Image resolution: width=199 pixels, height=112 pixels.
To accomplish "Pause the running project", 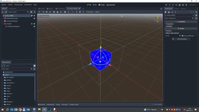I will pos(169,5).
